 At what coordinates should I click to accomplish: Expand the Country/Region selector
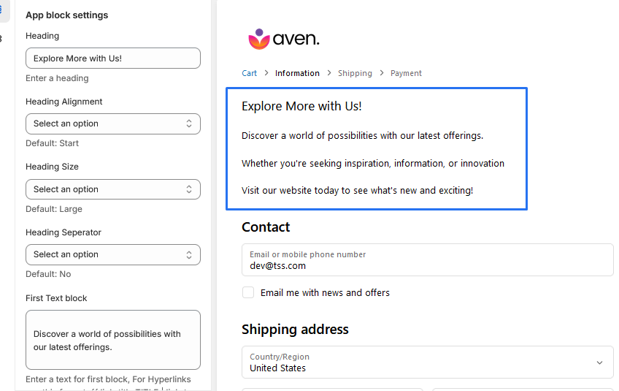click(x=428, y=362)
